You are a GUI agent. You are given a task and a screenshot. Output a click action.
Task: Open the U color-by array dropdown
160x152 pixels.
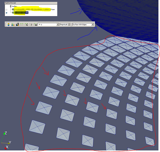(48, 25)
